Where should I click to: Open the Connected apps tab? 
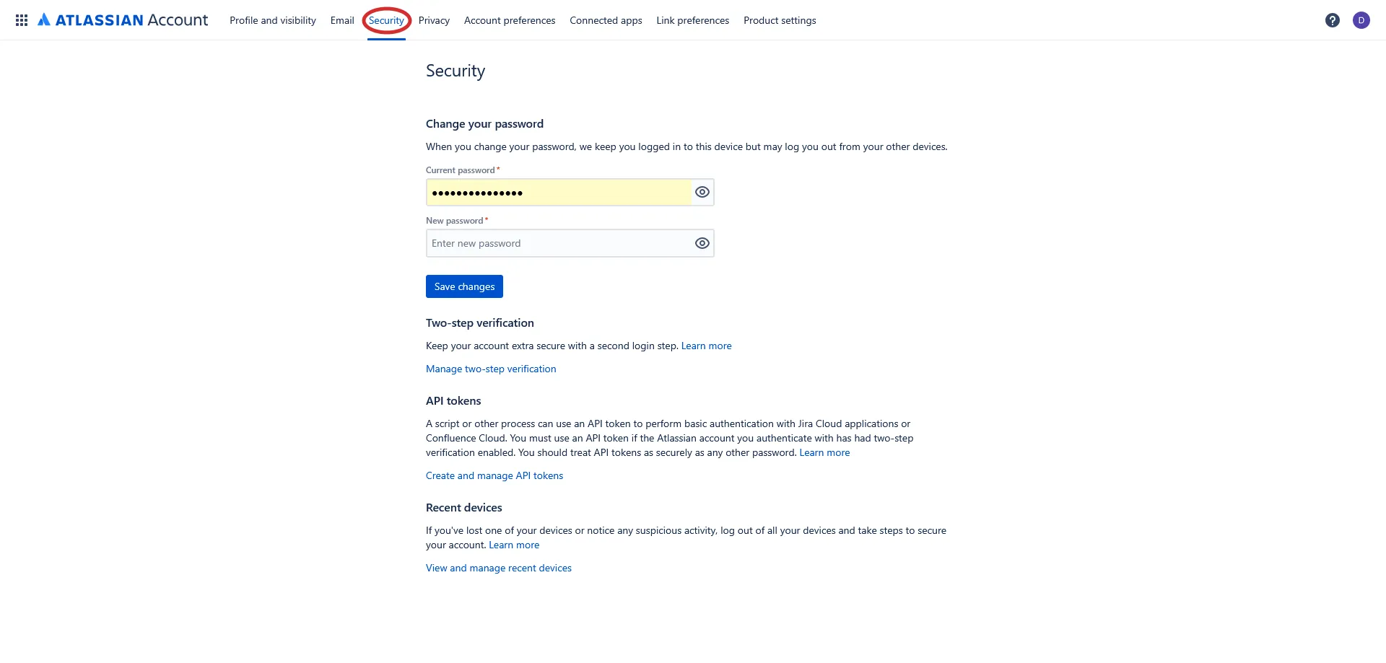tap(606, 20)
